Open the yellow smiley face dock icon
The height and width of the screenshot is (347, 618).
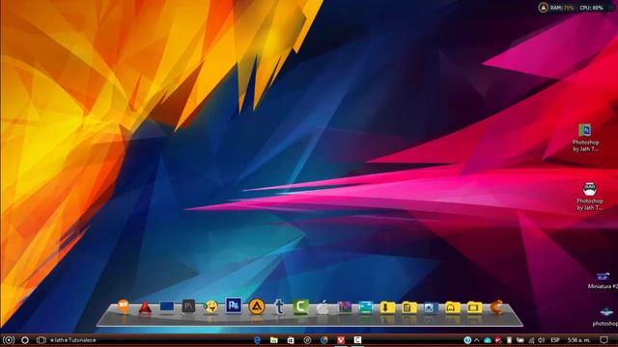pyautogui.click(x=211, y=307)
